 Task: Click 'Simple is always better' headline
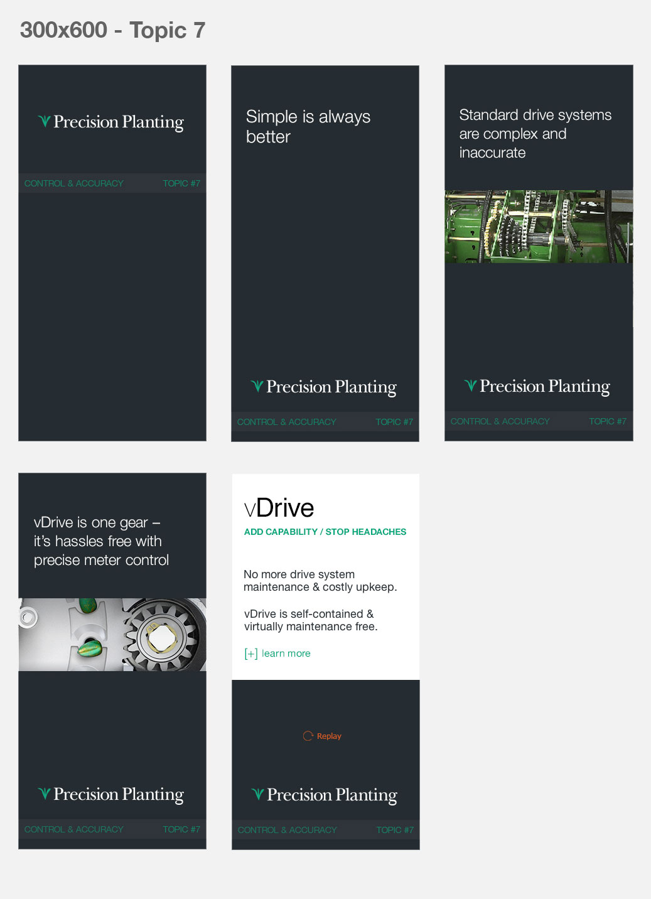click(x=308, y=127)
